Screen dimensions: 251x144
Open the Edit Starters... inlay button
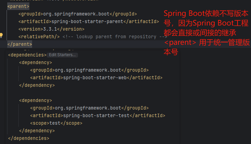click(x=62, y=55)
